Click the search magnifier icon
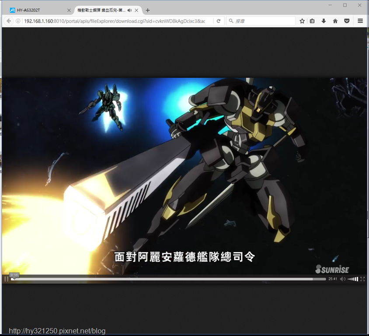Image resolution: width=369 pixels, height=336 pixels. coord(231,21)
